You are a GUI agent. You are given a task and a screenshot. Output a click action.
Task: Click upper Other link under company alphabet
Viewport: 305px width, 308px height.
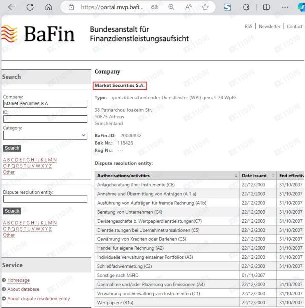[9, 172]
